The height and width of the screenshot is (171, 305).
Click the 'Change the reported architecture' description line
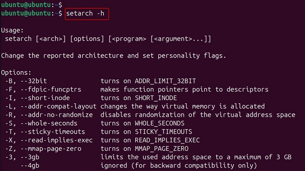pos(114,55)
